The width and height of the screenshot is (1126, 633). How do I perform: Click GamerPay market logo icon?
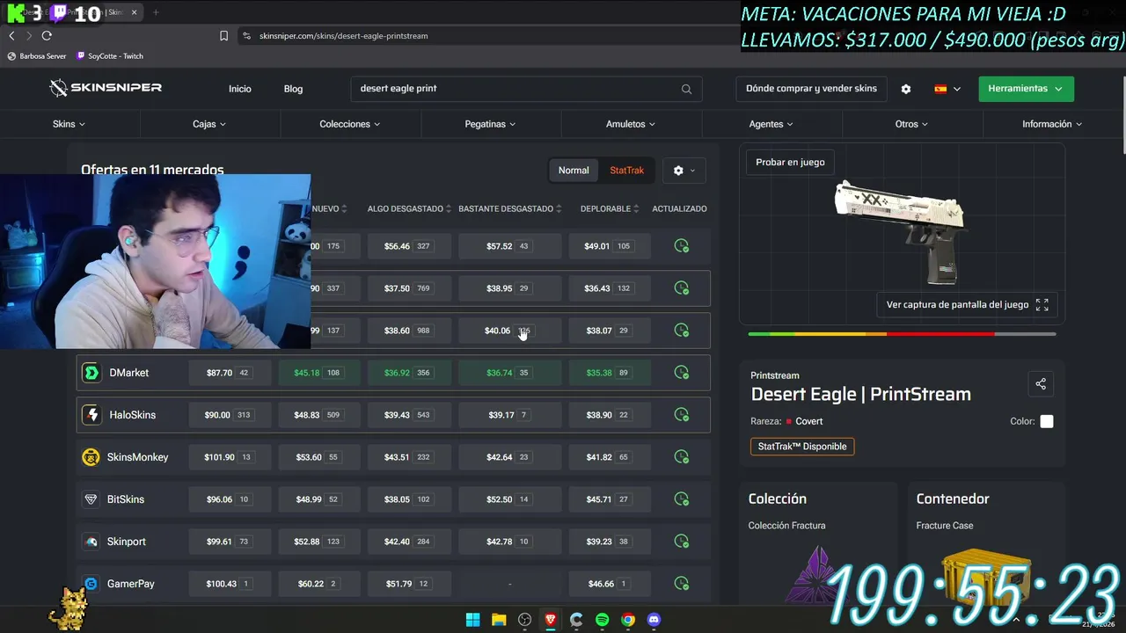91,584
